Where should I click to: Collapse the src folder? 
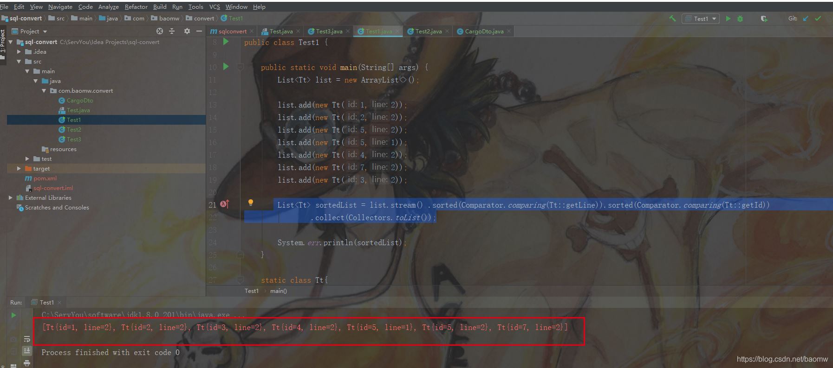click(19, 62)
